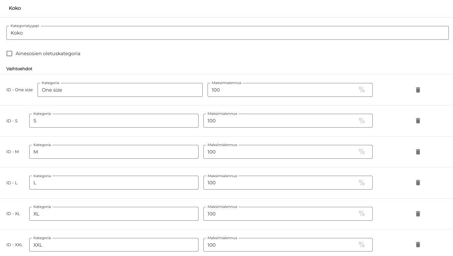Delete the One size option row
Image resolution: width=453 pixels, height=256 pixels.
pos(418,90)
